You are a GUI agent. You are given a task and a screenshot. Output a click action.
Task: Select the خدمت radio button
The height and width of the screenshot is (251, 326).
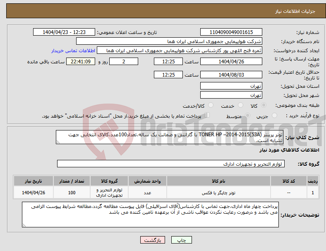(240, 105)
